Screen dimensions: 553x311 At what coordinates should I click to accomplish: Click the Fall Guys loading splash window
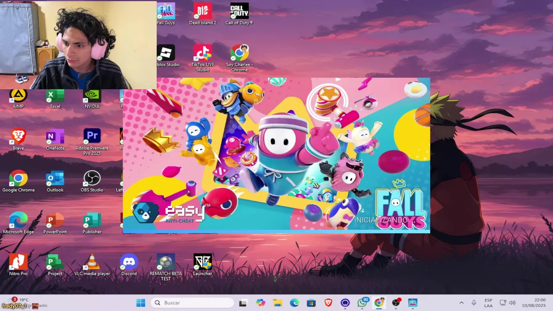tap(276, 155)
